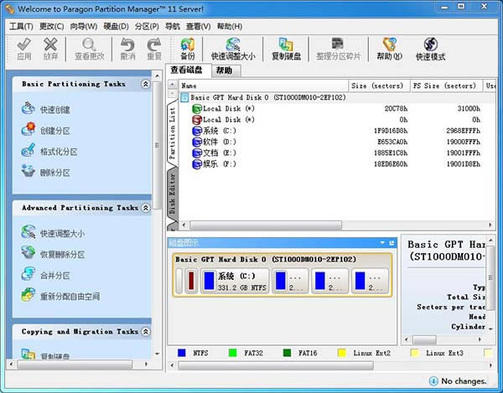Select 格式化分区 in the sidebar
The height and width of the screenshot is (393, 503).
pyautogui.click(x=58, y=152)
